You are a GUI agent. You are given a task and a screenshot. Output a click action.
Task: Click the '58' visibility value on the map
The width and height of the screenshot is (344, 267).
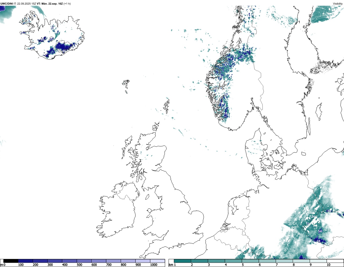click(x=329, y=211)
